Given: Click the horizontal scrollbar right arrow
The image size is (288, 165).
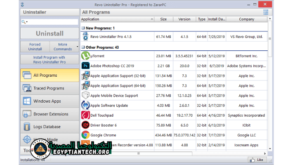Looking at the screenshot, I should 265,153.
